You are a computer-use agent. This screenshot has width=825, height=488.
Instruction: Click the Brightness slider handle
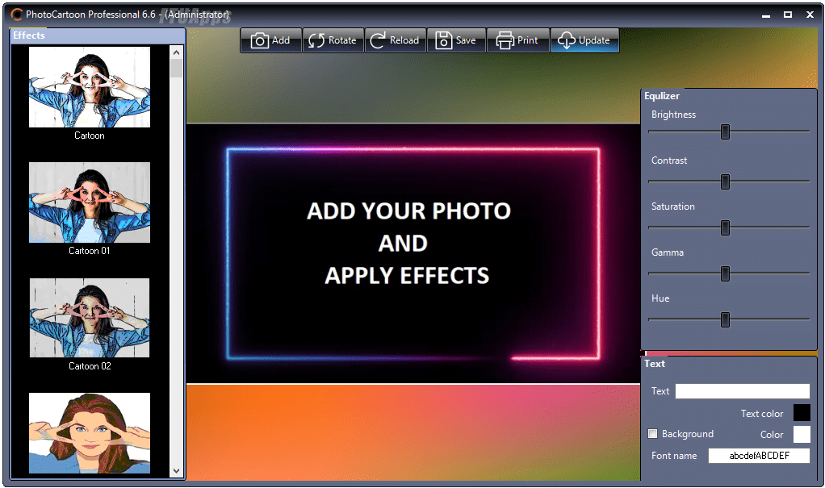coord(725,132)
